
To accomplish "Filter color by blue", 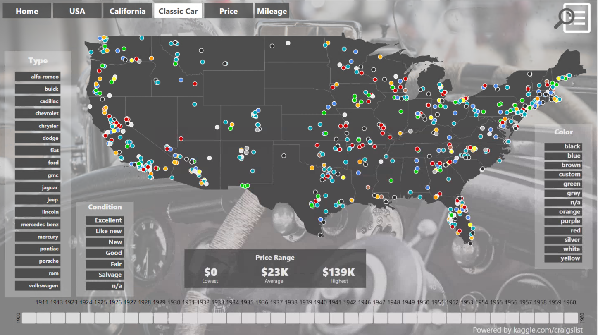I will 563,156.
